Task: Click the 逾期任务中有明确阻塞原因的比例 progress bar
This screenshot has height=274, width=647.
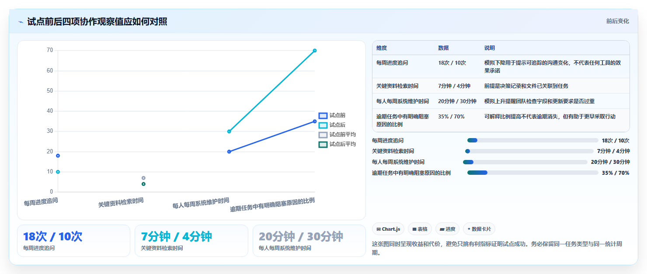Action: pos(532,173)
